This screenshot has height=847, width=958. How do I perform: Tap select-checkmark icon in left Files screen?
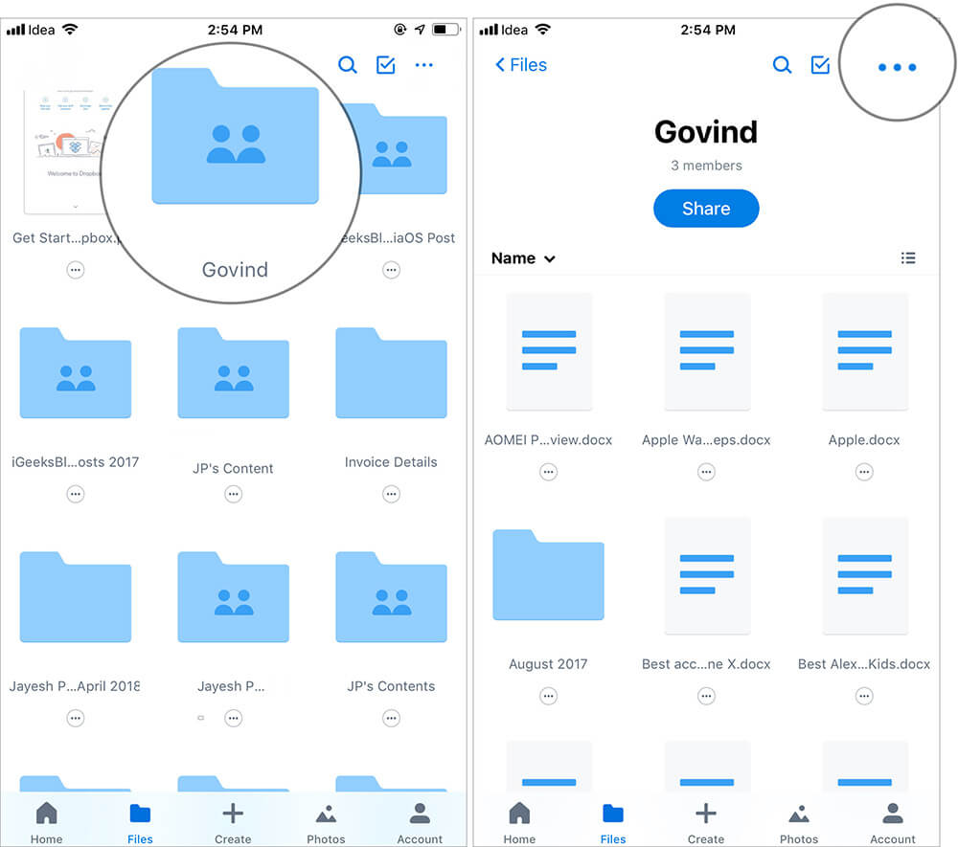(x=385, y=65)
